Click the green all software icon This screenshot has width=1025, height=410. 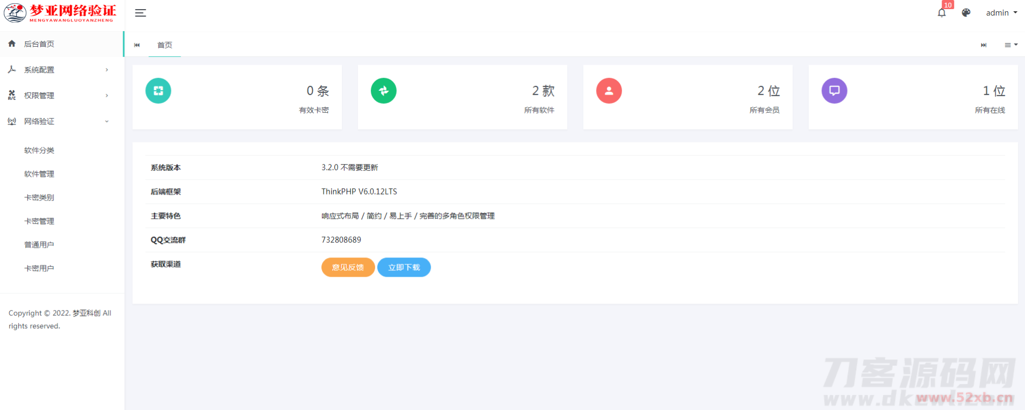click(x=383, y=91)
